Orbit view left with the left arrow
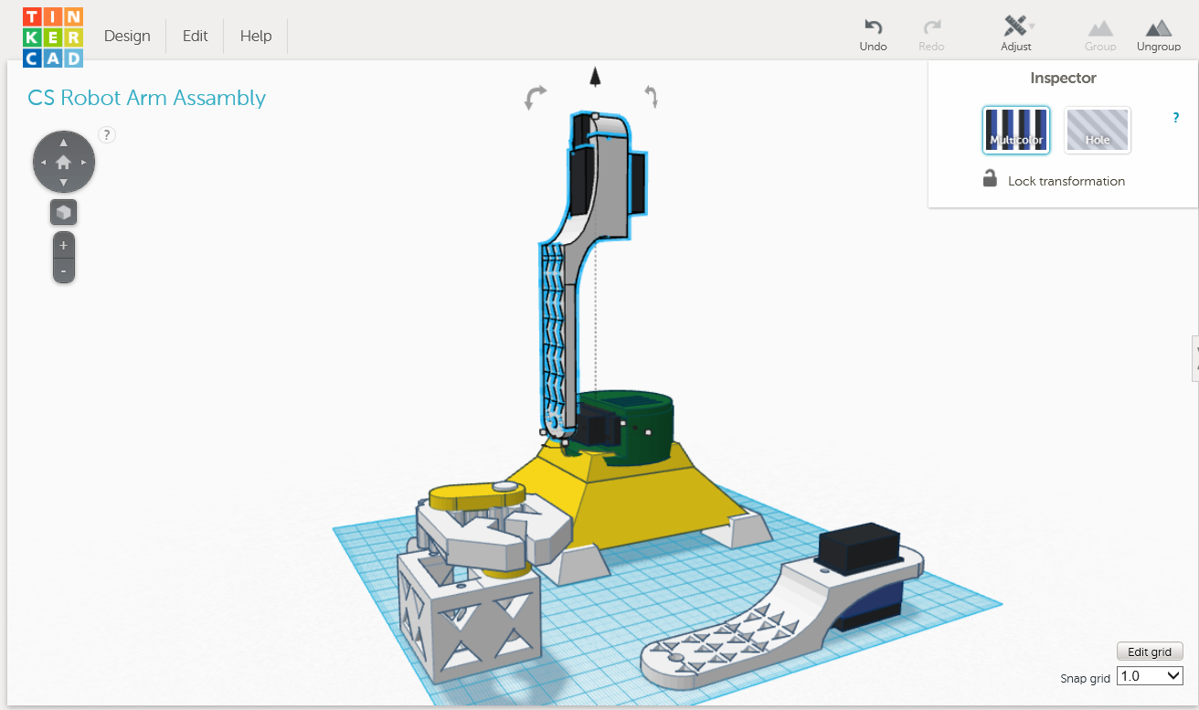The height and width of the screenshot is (710, 1199). (x=43, y=163)
